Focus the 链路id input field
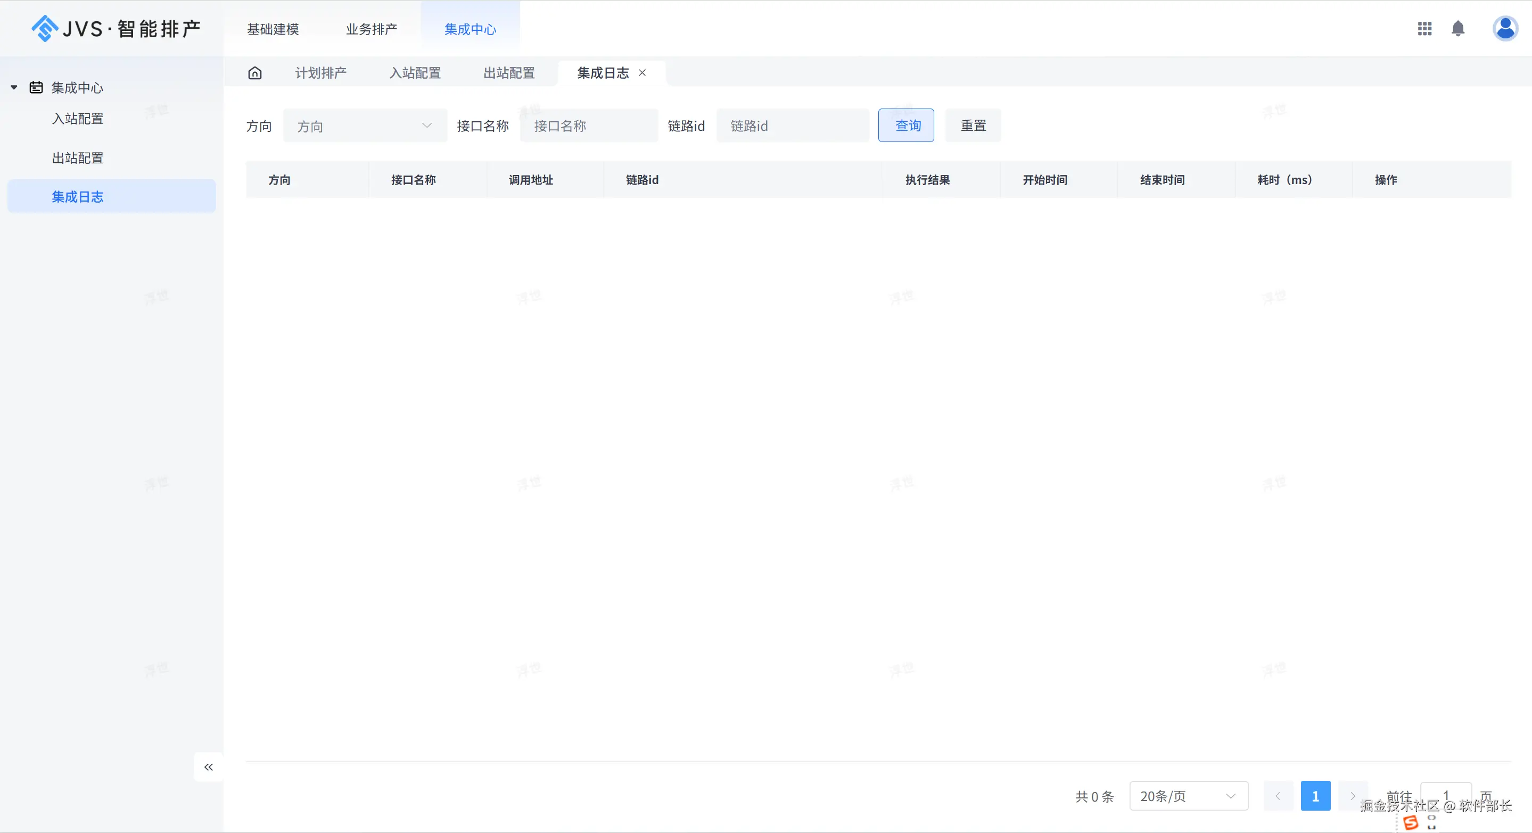The width and height of the screenshot is (1532, 833). click(x=792, y=126)
